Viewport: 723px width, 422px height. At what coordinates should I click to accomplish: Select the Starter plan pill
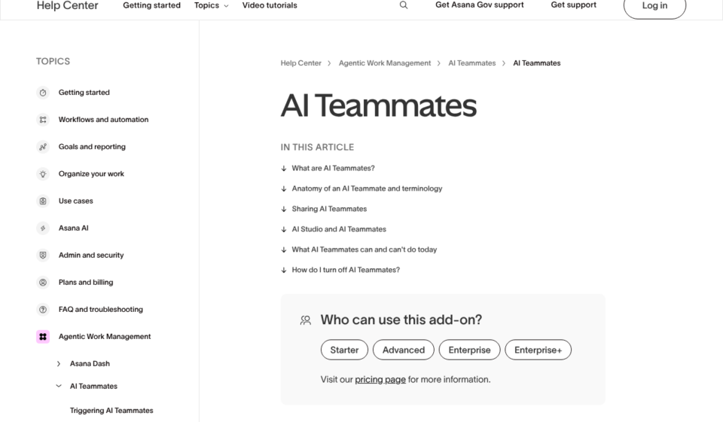[344, 350]
